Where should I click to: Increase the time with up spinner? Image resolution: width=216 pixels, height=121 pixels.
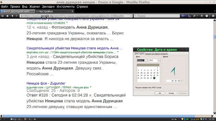pyautogui.click(x=182, y=80)
